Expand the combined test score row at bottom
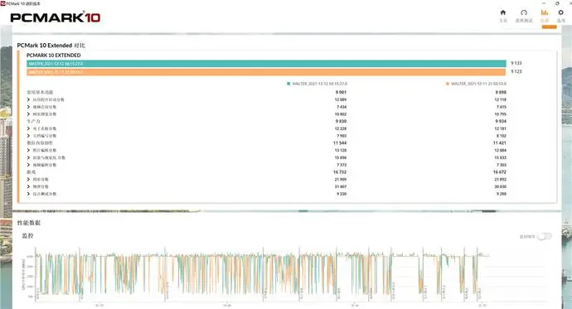Image resolution: width=572 pixels, height=309 pixels. point(28,194)
